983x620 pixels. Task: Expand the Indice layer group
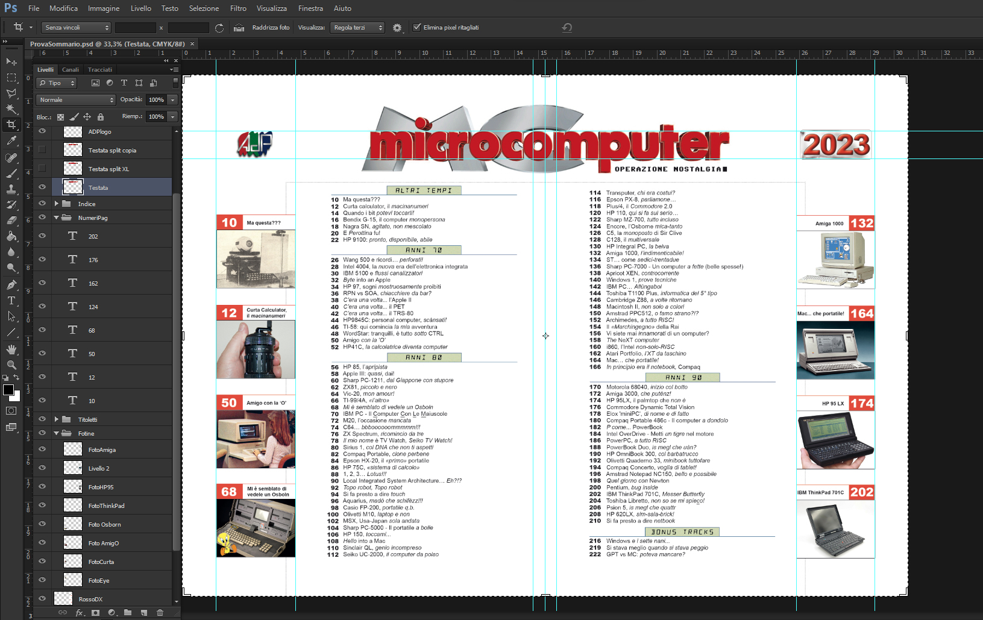(57, 204)
